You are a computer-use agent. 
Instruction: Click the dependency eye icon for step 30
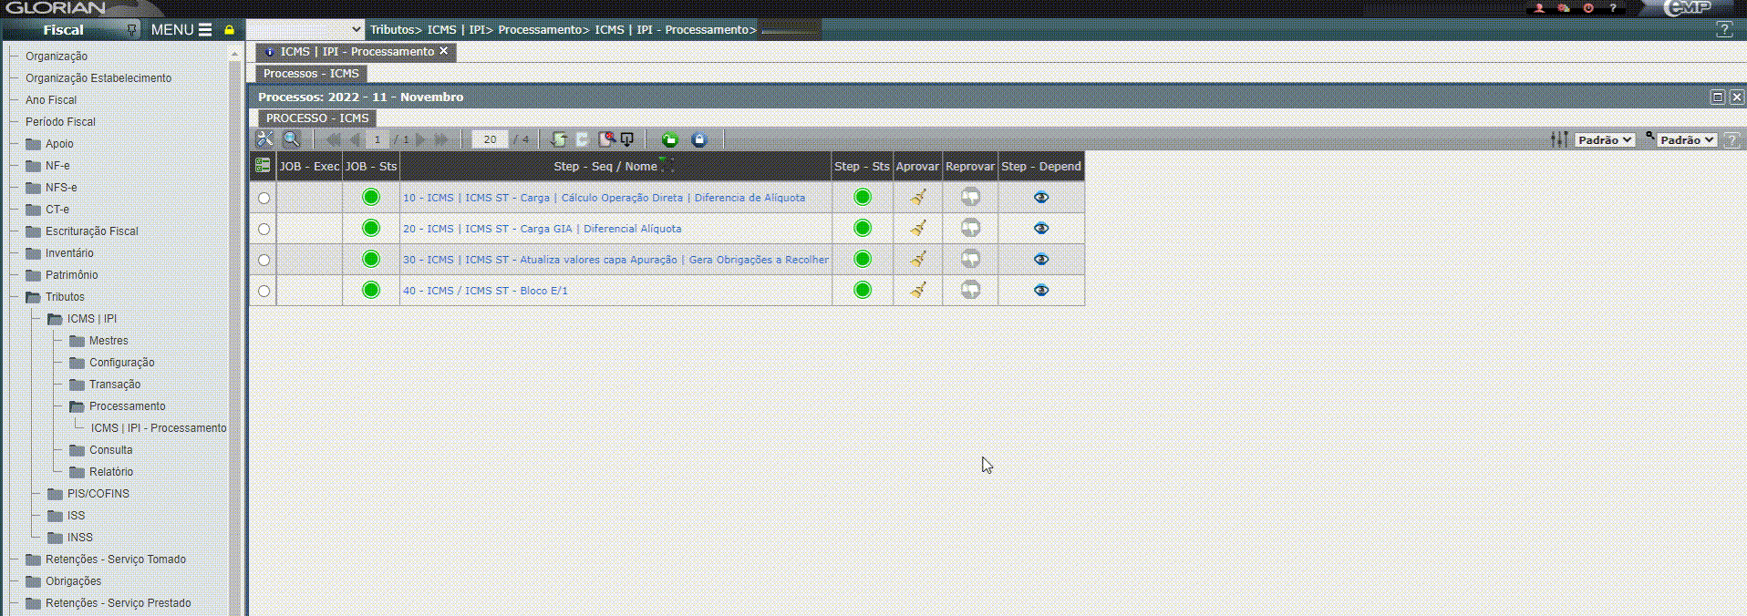click(x=1041, y=260)
